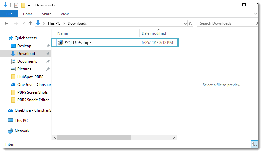Click the pin icon next to Documents
This screenshot has width=263, height=153.
pos(48,61)
